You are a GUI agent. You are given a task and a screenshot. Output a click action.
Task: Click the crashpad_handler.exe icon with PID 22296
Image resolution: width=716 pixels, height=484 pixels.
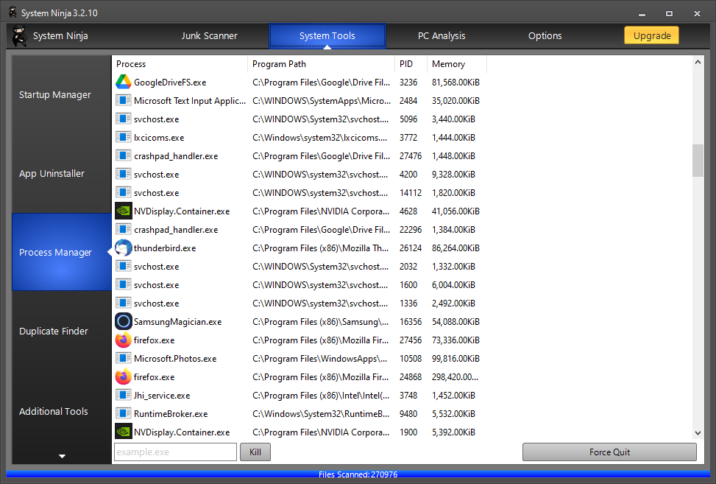click(124, 229)
